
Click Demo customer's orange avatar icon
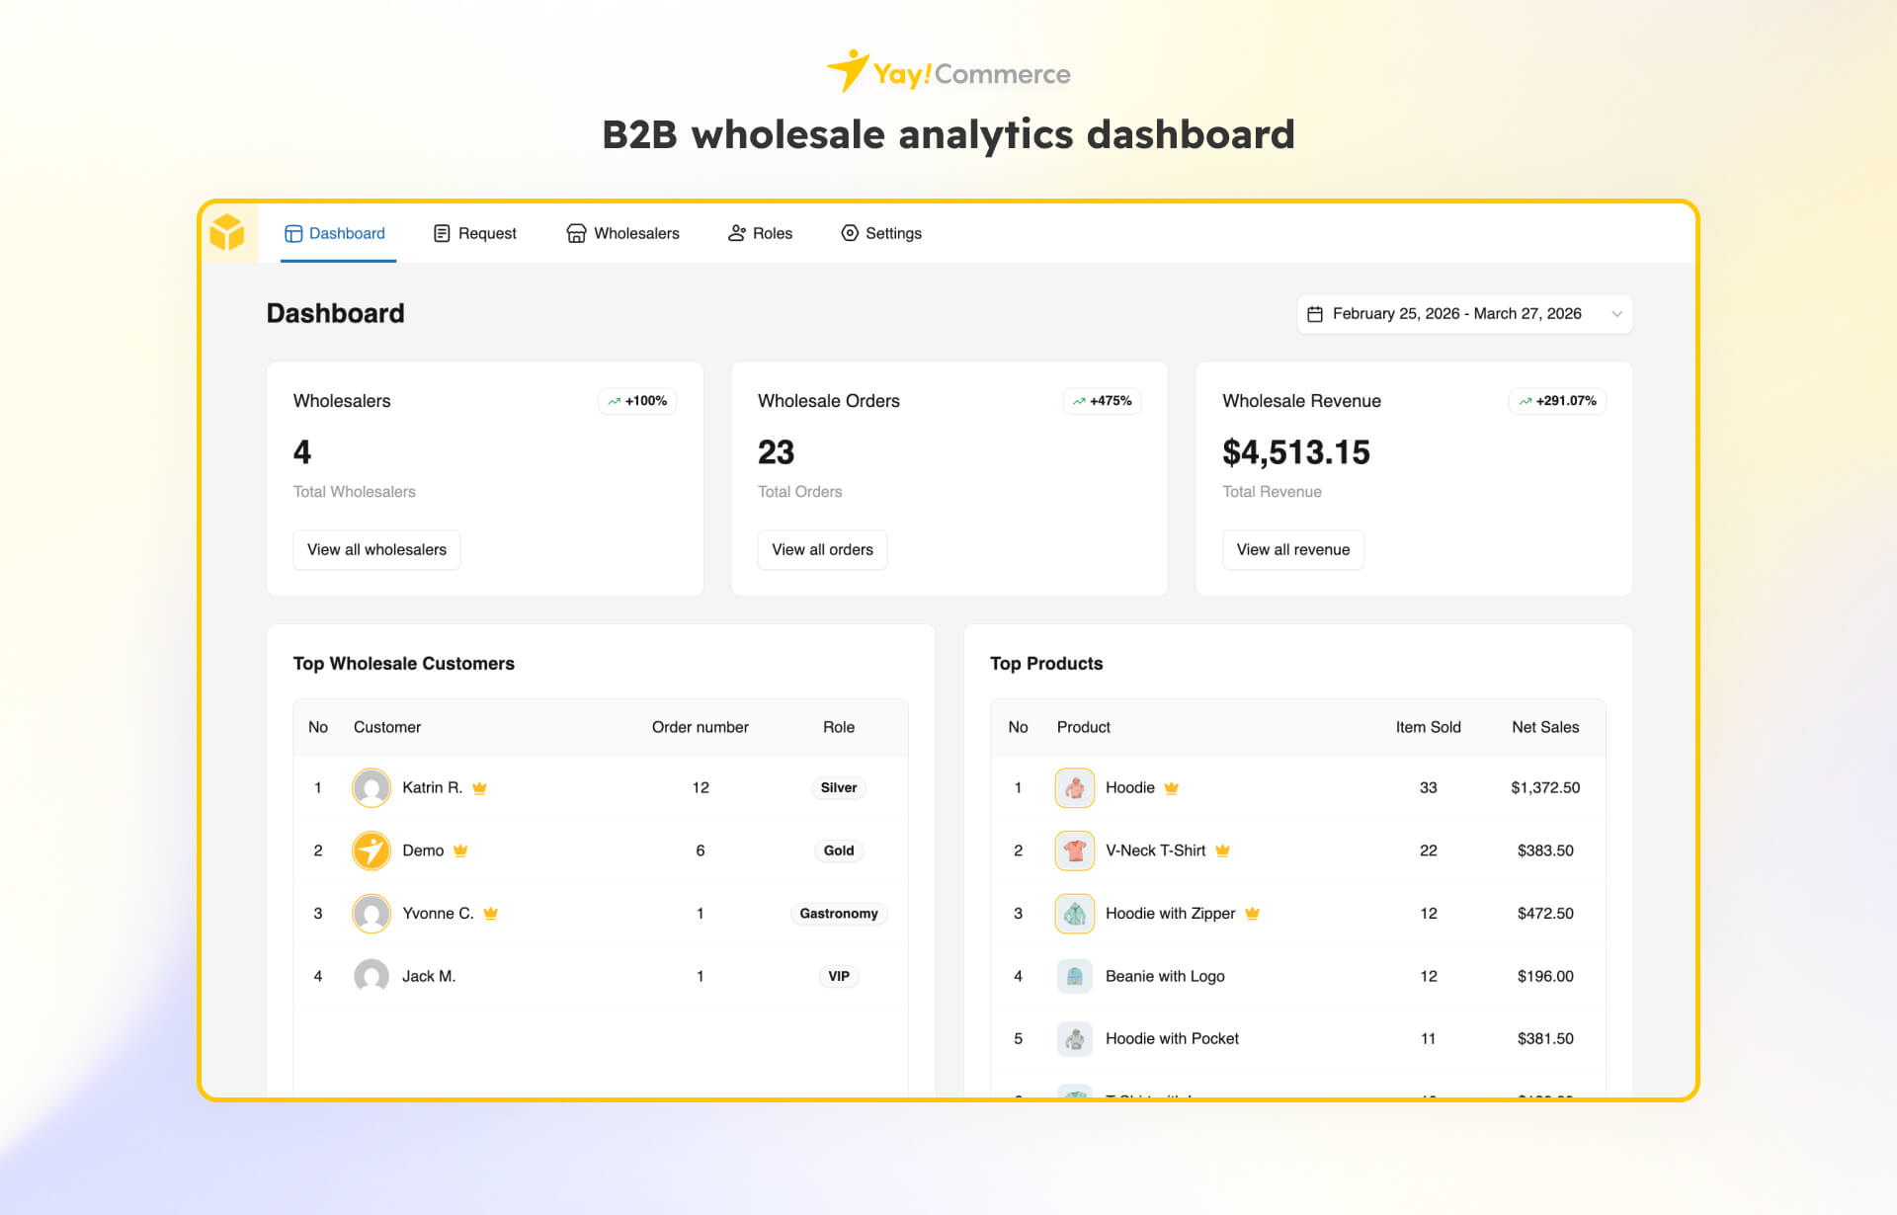(371, 850)
